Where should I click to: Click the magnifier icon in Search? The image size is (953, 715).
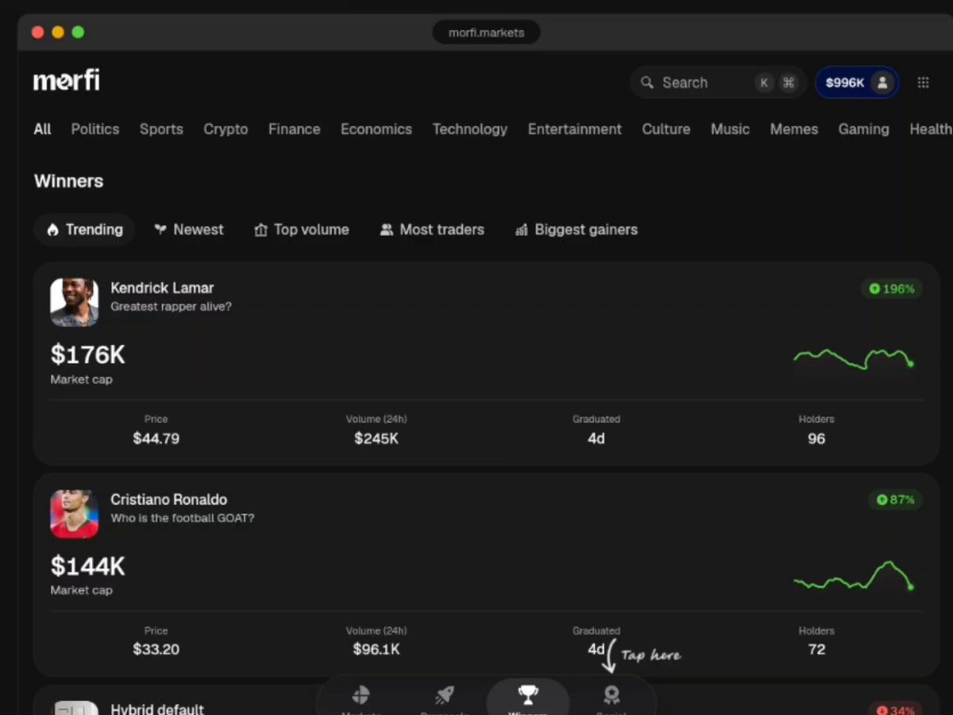[647, 83]
